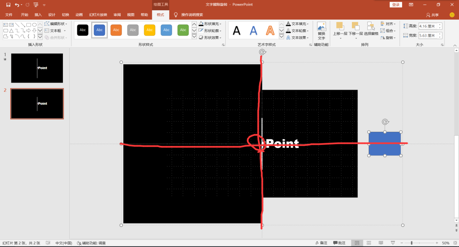The image size is (459, 247).
Task: Click 下移一层 send backward button
Action: pyautogui.click(x=356, y=31)
